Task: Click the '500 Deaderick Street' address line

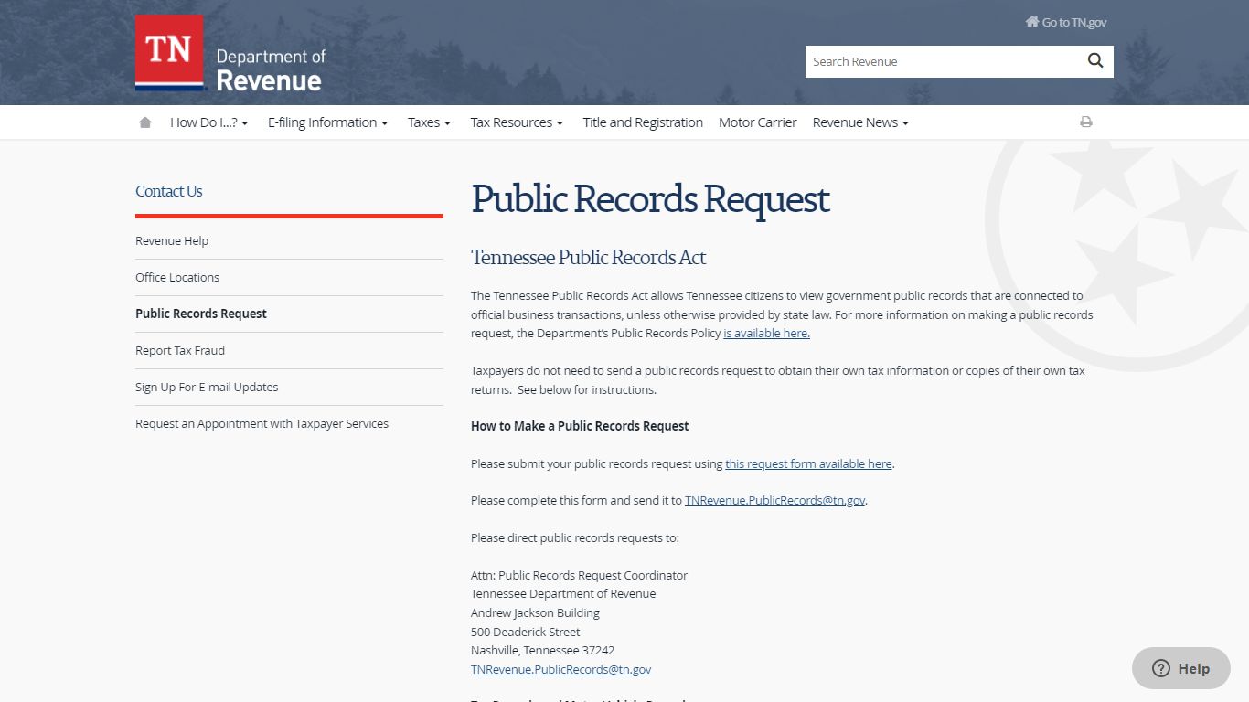Action: click(526, 633)
